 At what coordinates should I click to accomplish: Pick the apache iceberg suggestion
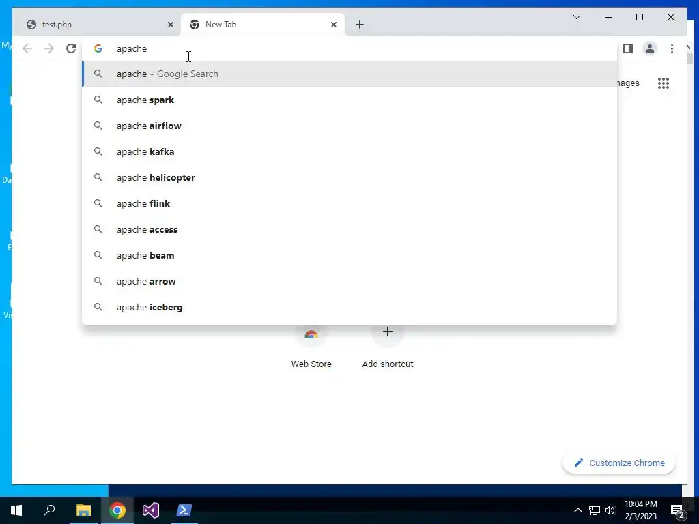tap(349, 307)
